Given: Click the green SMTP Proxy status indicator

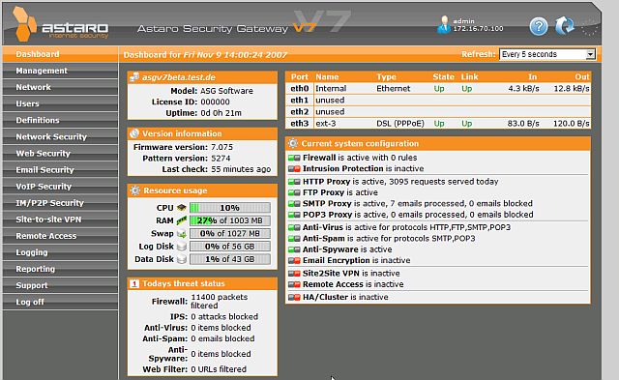Looking at the screenshot, I should pyautogui.click(x=294, y=204).
